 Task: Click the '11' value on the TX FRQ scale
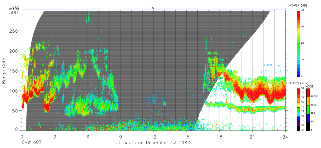pyautogui.click(x=302, y=121)
